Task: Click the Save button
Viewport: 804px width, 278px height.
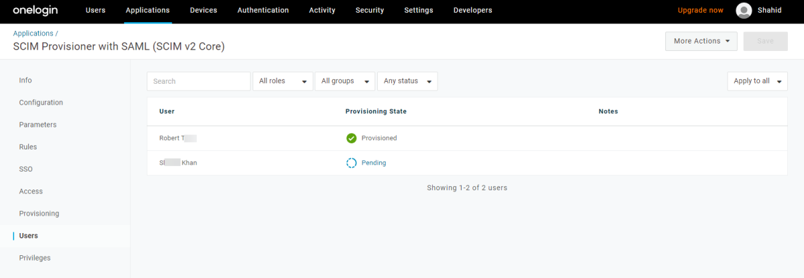Action: point(765,41)
